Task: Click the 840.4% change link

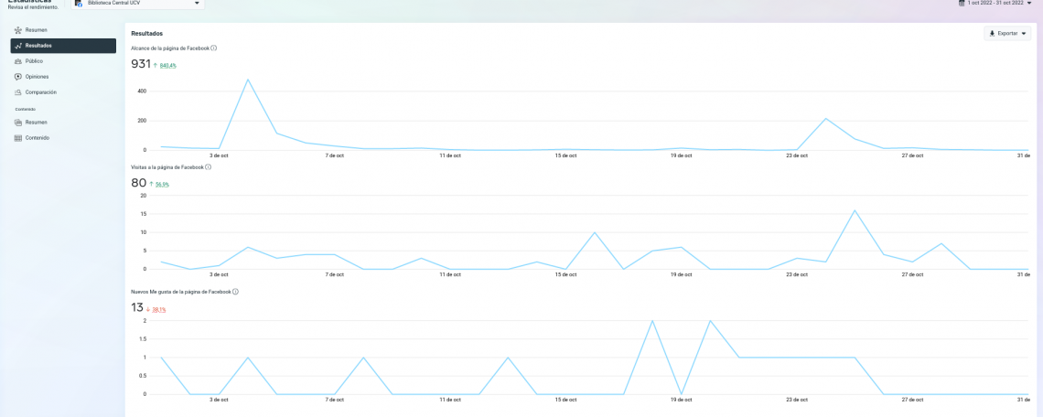Action: pos(167,66)
